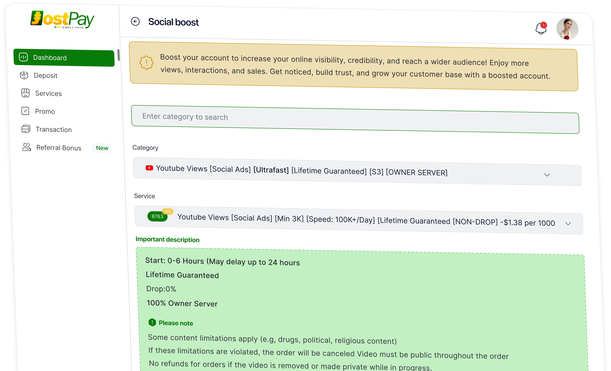The image size is (611, 371).
Task: Click the Service dropdown chevron
Action: point(568,224)
